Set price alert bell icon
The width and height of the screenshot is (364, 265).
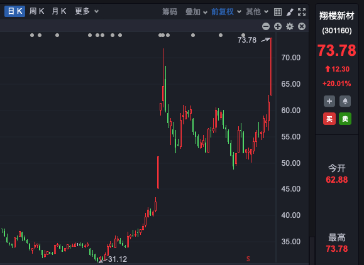click(x=345, y=101)
